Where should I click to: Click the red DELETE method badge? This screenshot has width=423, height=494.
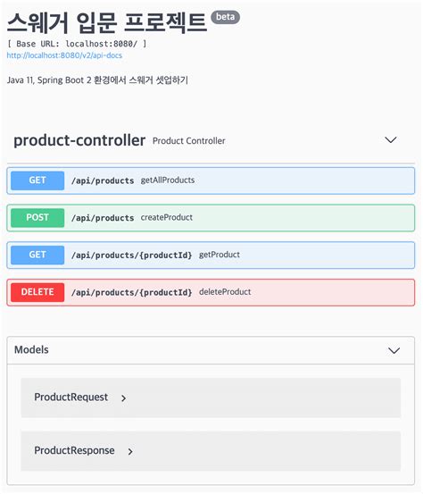(x=37, y=292)
